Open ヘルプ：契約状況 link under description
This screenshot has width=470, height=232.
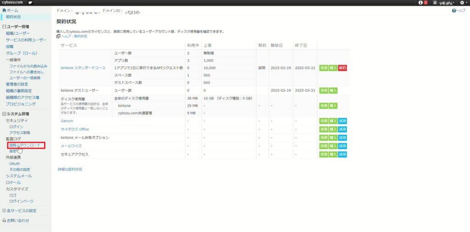74,36
